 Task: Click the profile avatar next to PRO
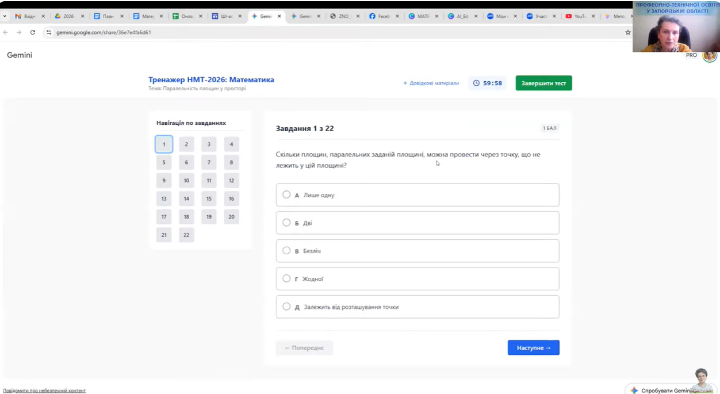pos(709,56)
